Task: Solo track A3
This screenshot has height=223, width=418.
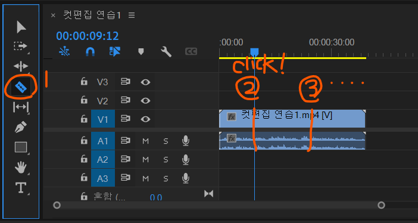Action: (x=166, y=178)
